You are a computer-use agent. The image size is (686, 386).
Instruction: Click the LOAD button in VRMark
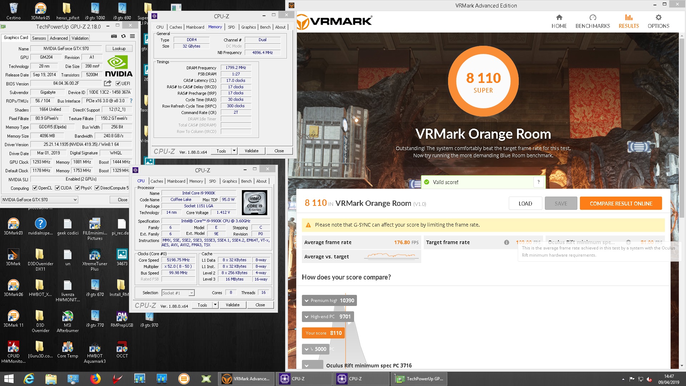525,203
